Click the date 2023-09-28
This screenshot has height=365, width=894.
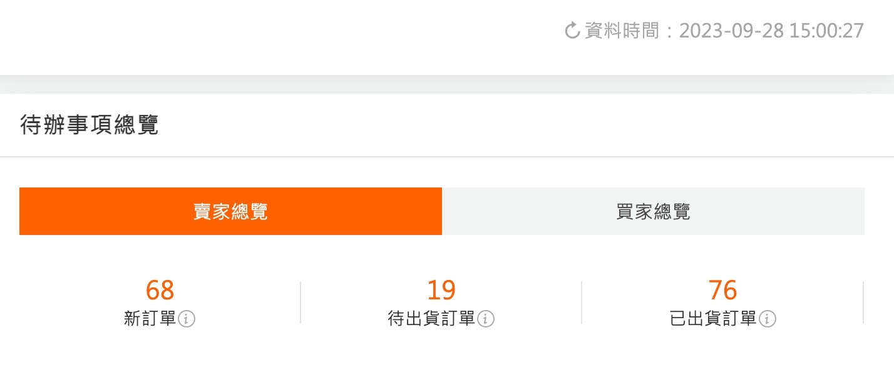(731, 31)
